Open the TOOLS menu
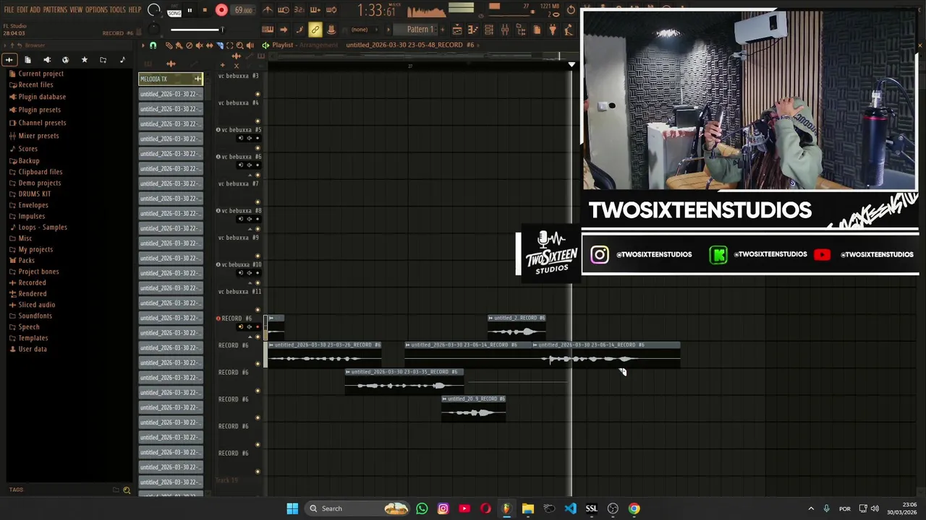The image size is (926, 520). [x=117, y=10]
